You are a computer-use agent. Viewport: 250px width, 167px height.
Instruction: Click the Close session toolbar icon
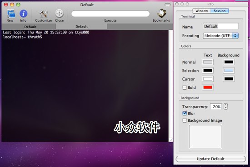pos(59,14)
